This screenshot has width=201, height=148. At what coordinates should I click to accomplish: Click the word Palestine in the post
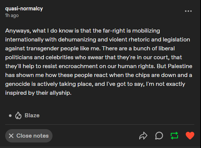point(180,66)
